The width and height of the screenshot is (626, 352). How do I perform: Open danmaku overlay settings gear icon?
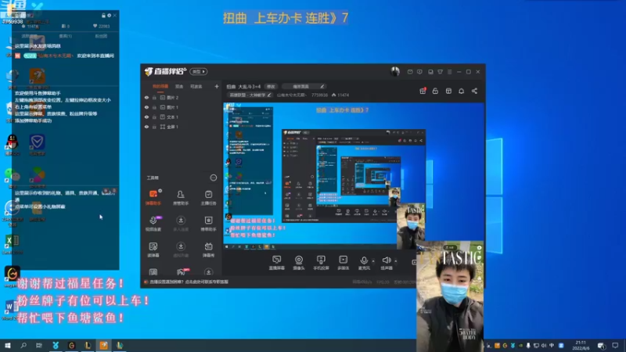click(x=109, y=15)
